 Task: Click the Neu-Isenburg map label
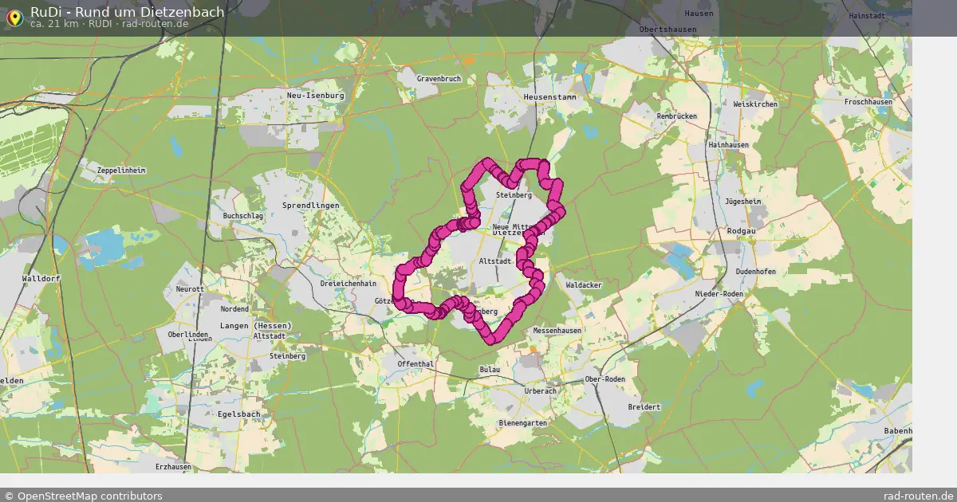315,95
